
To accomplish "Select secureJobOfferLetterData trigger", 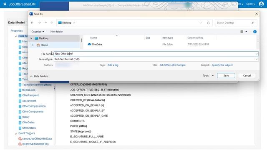I will 37,139.
